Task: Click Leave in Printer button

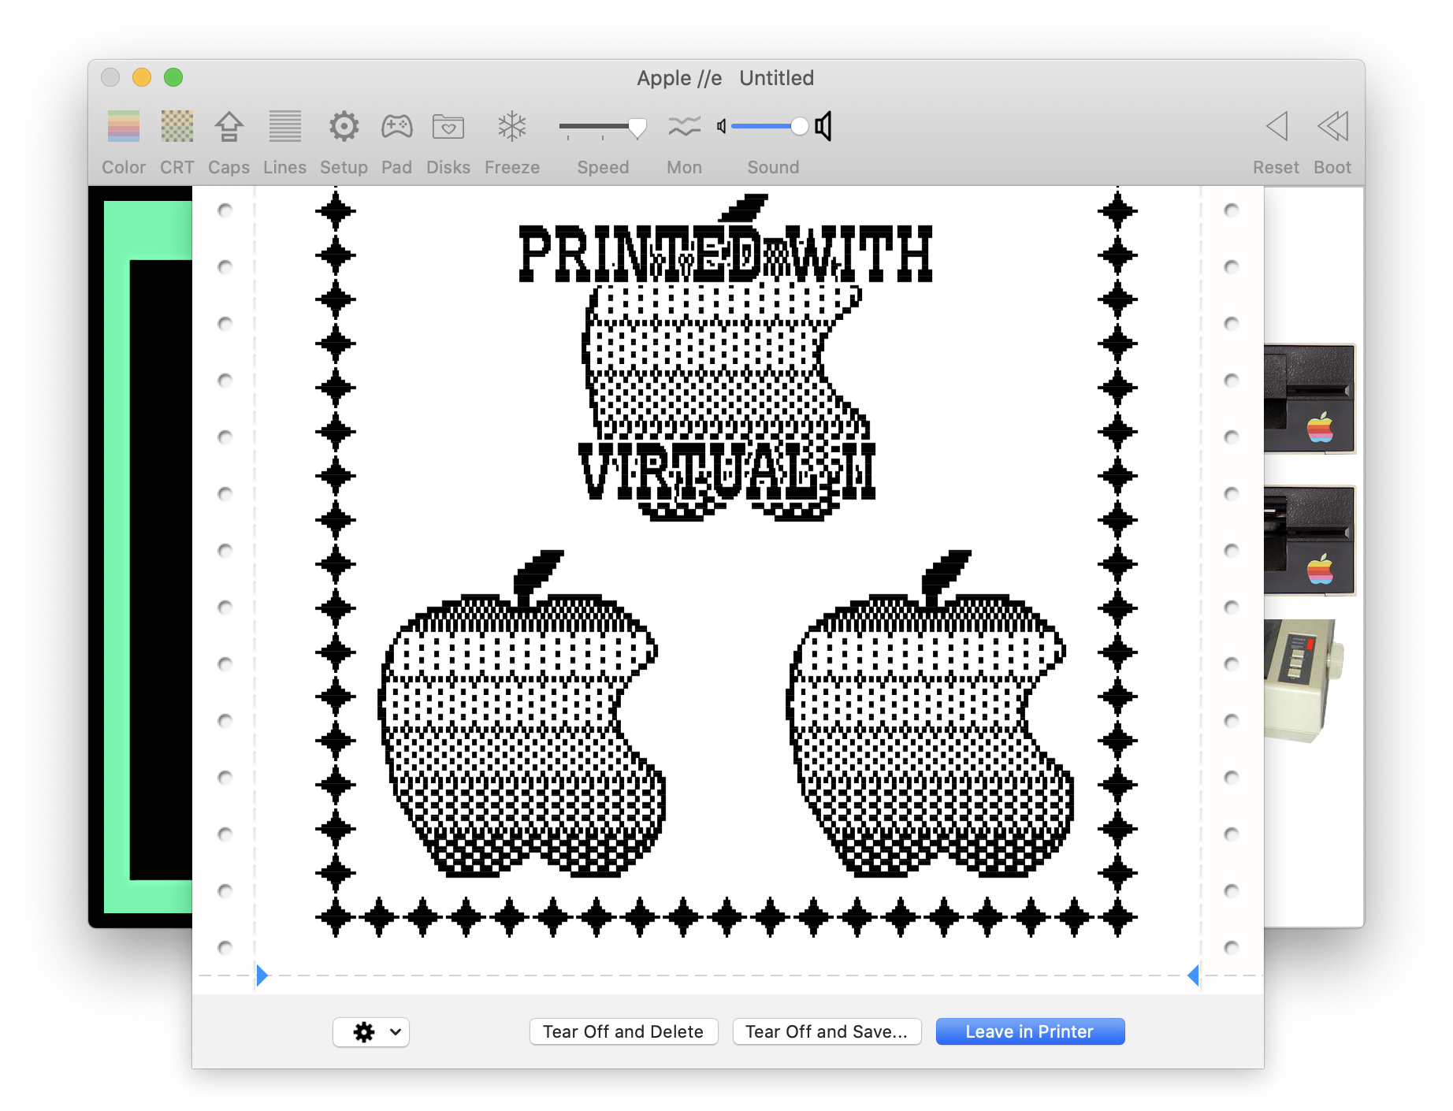Action: click(x=1029, y=1032)
